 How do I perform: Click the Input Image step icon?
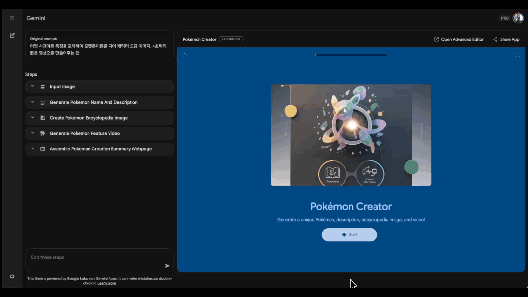43,87
